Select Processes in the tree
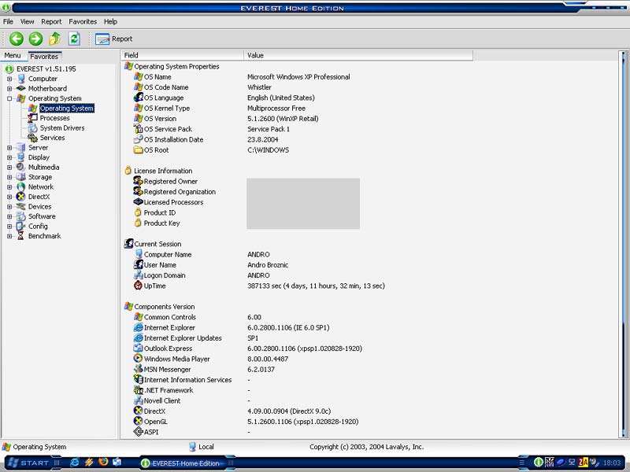 tap(54, 118)
